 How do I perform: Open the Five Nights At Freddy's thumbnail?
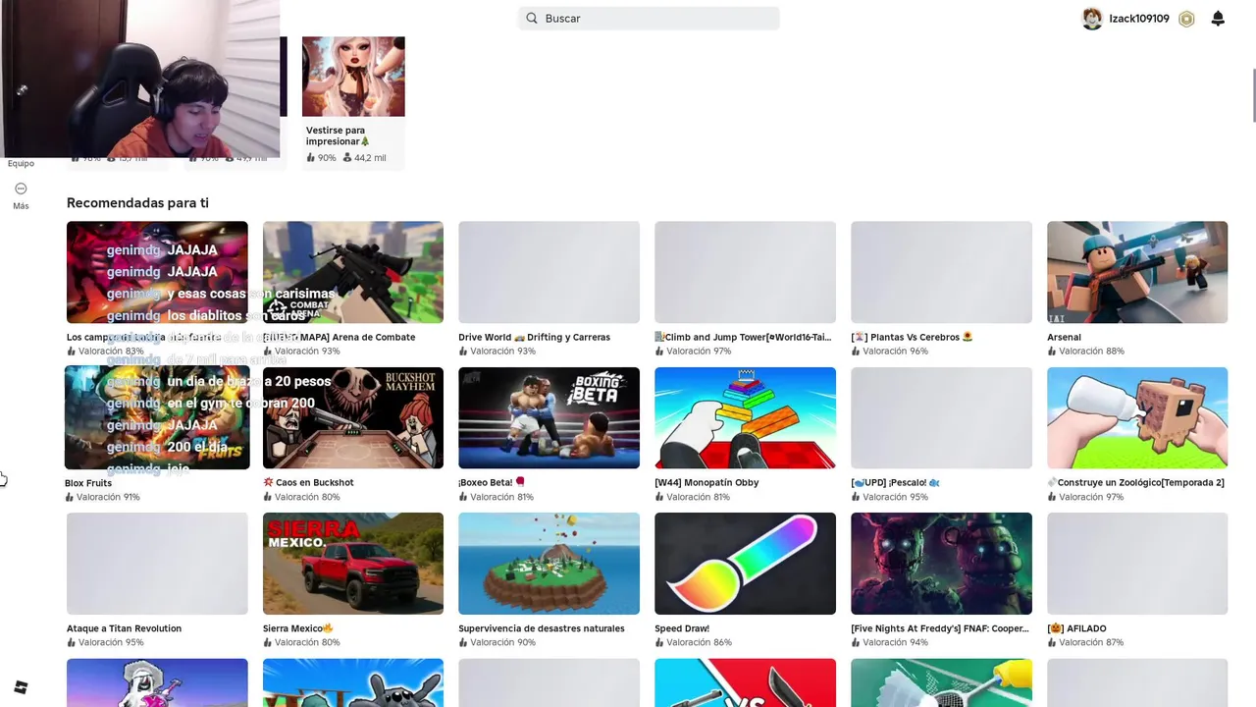tap(941, 564)
